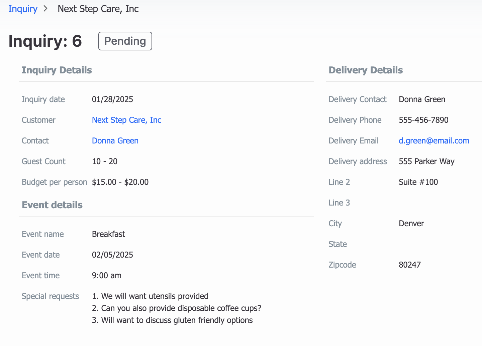
Task: Select the inquiry date 01/28/2025
Action: coord(112,99)
